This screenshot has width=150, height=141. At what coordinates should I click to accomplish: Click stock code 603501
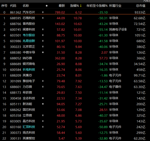[x=15, y=35]
